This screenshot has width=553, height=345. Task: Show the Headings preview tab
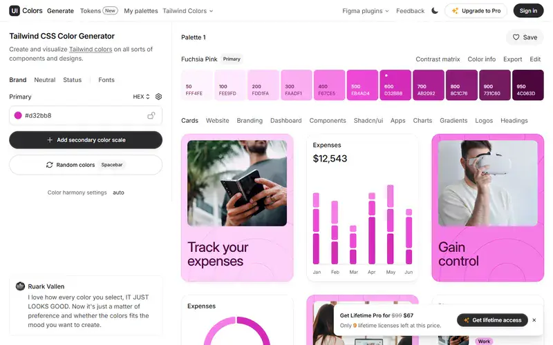[514, 120]
